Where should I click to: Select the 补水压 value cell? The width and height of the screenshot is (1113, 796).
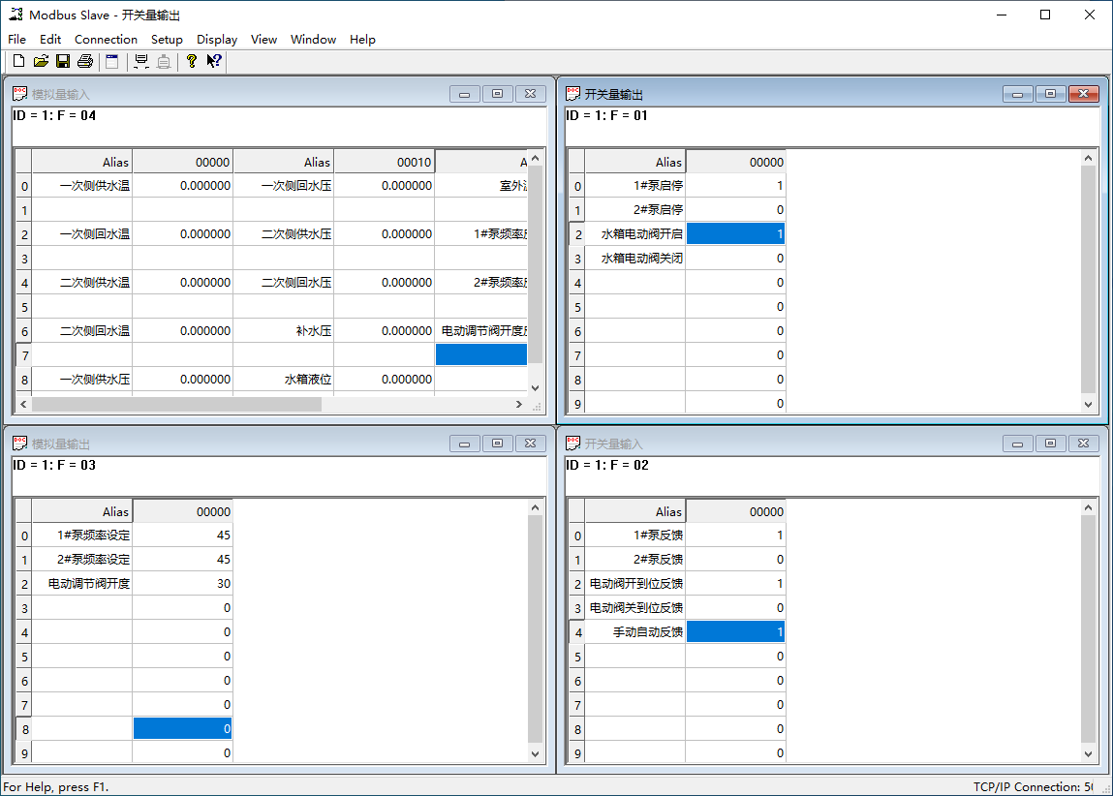(384, 330)
